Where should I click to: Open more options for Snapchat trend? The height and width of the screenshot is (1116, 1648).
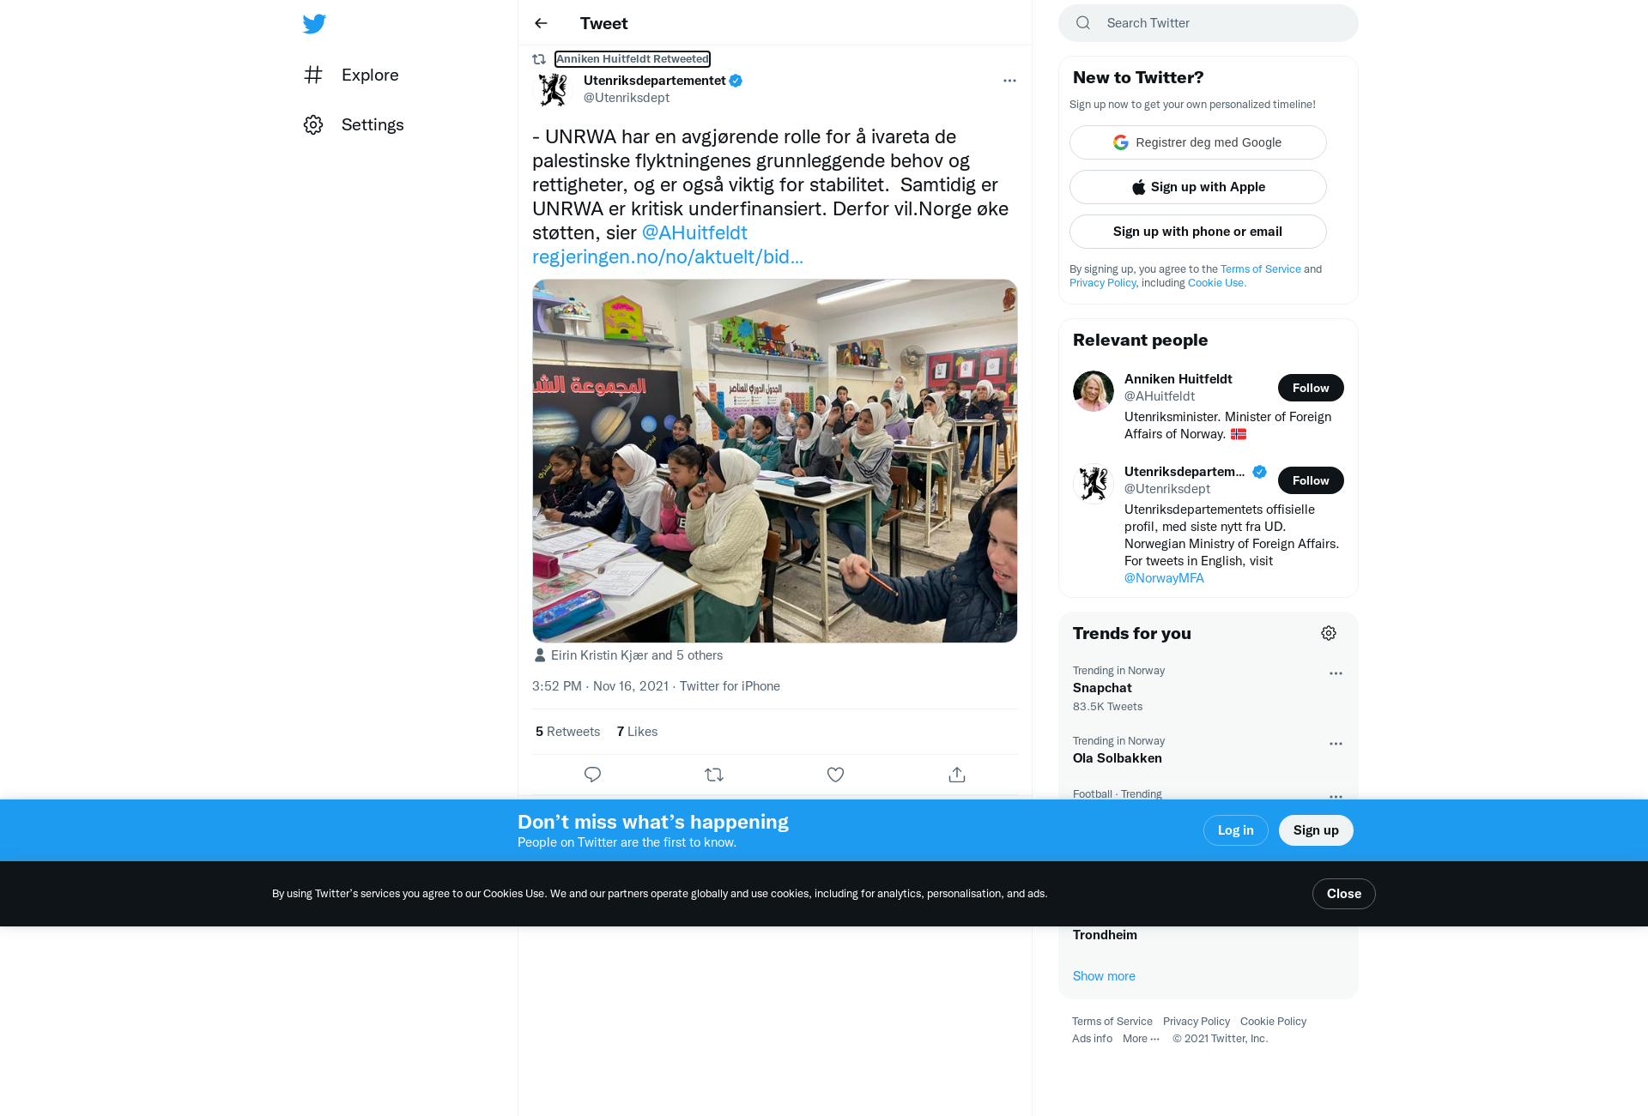click(1336, 673)
